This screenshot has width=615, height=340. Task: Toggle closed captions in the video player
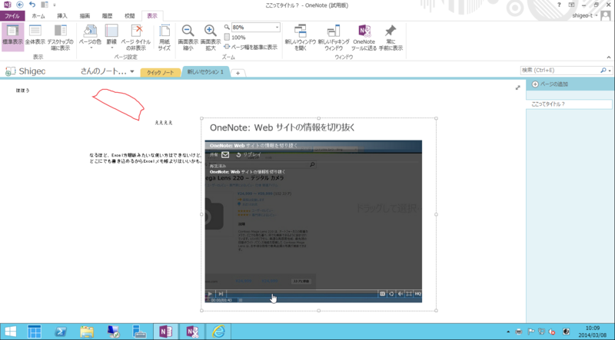(382, 294)
